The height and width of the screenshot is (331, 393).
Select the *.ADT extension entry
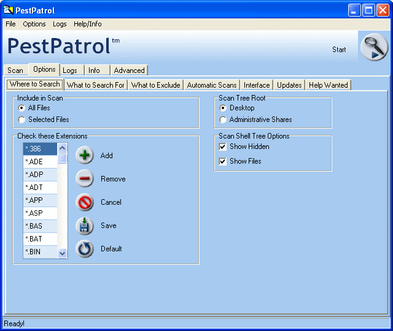coord(40,188)
